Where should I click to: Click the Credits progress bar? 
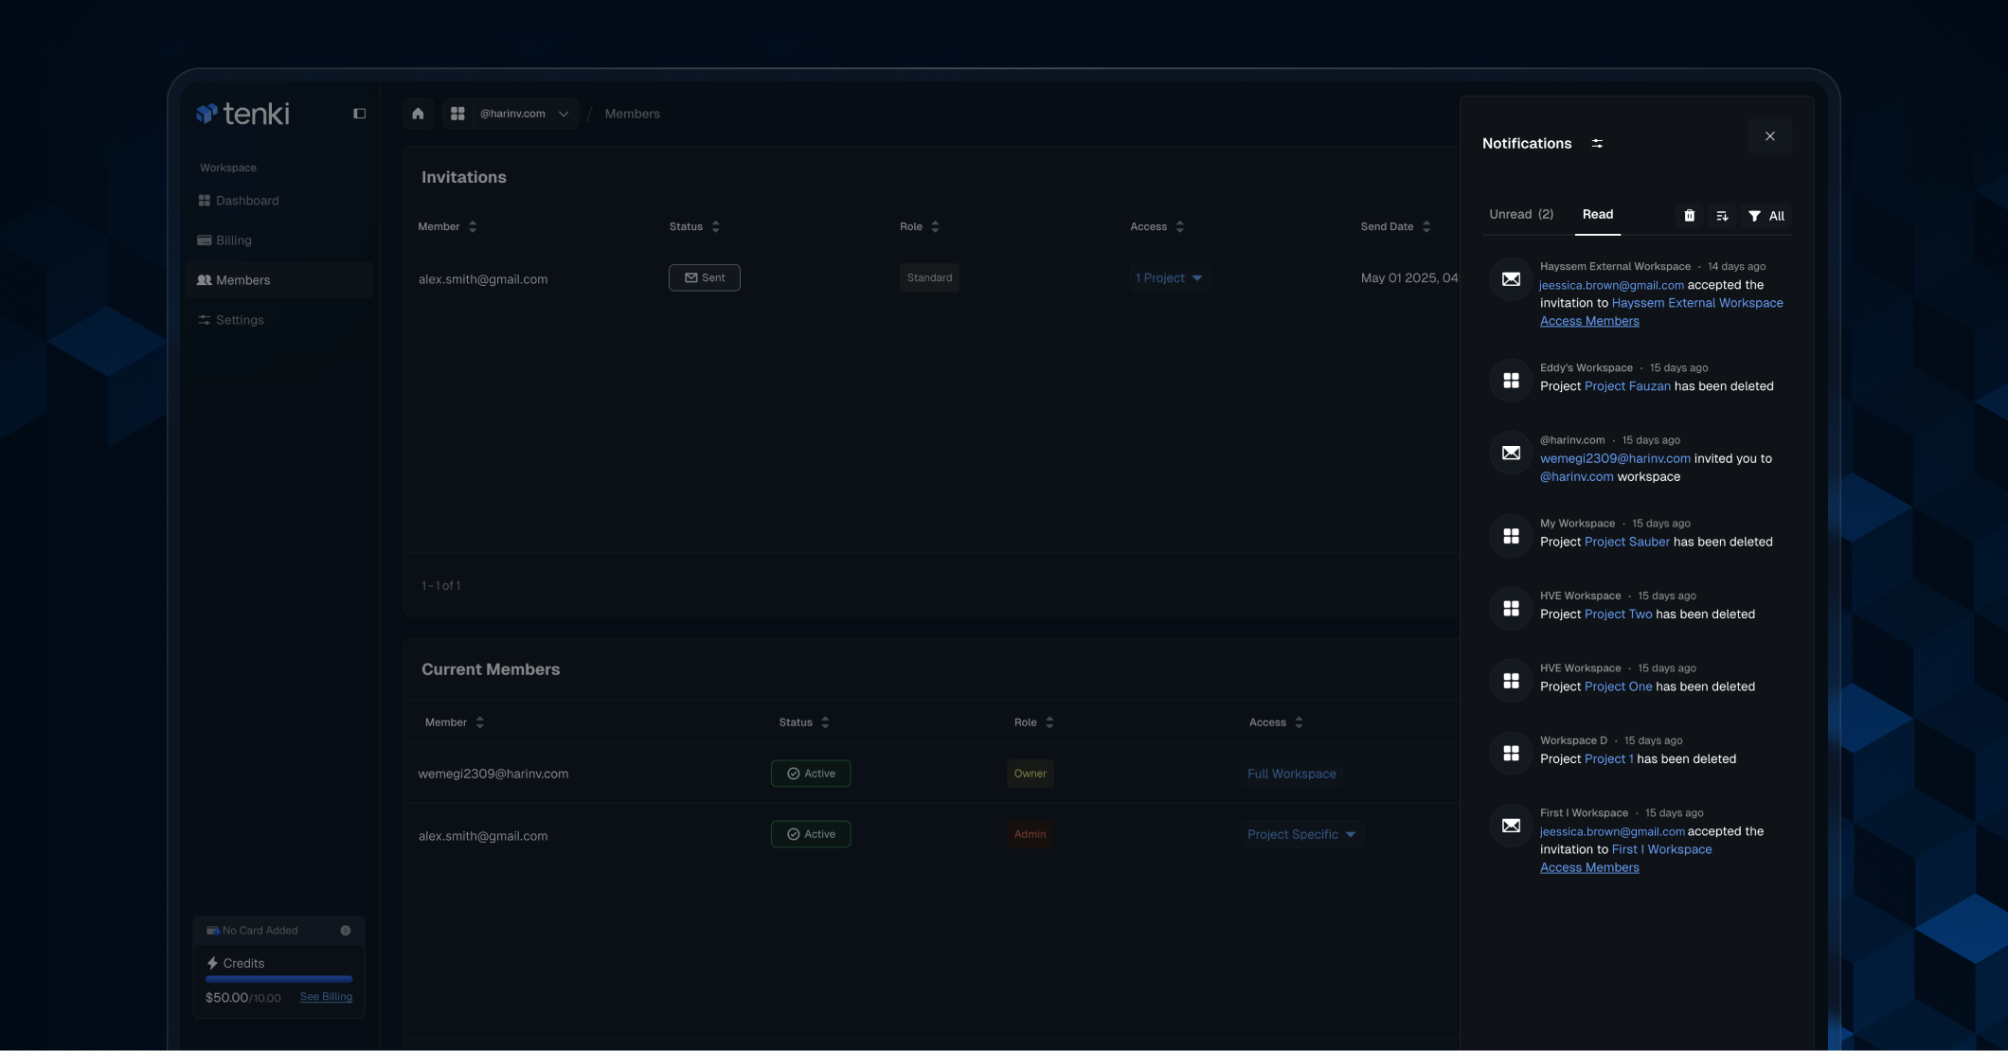(278, 979)
